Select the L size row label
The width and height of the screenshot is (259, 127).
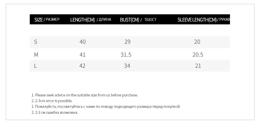(35, 66)
